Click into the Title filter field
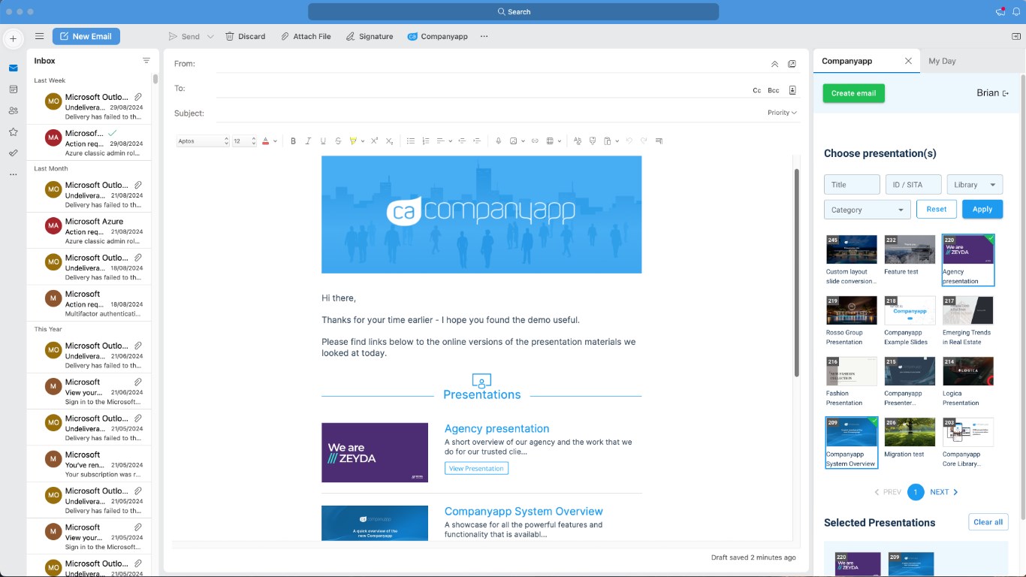The height and width of the screenshot is (577, 1026). tap(852, 185)
